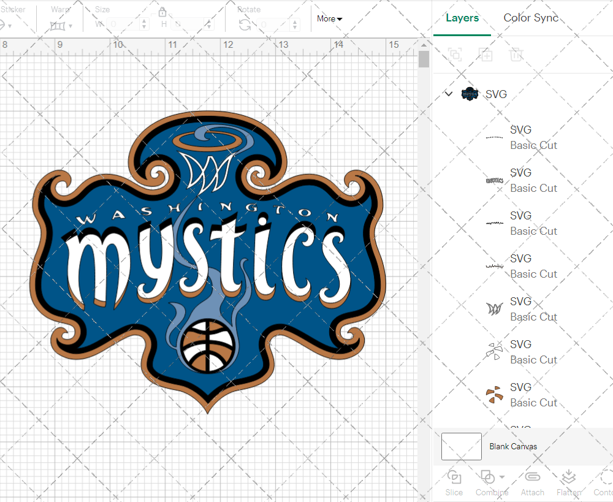Toggle the size aspect ratio lock

pos(162,12)
